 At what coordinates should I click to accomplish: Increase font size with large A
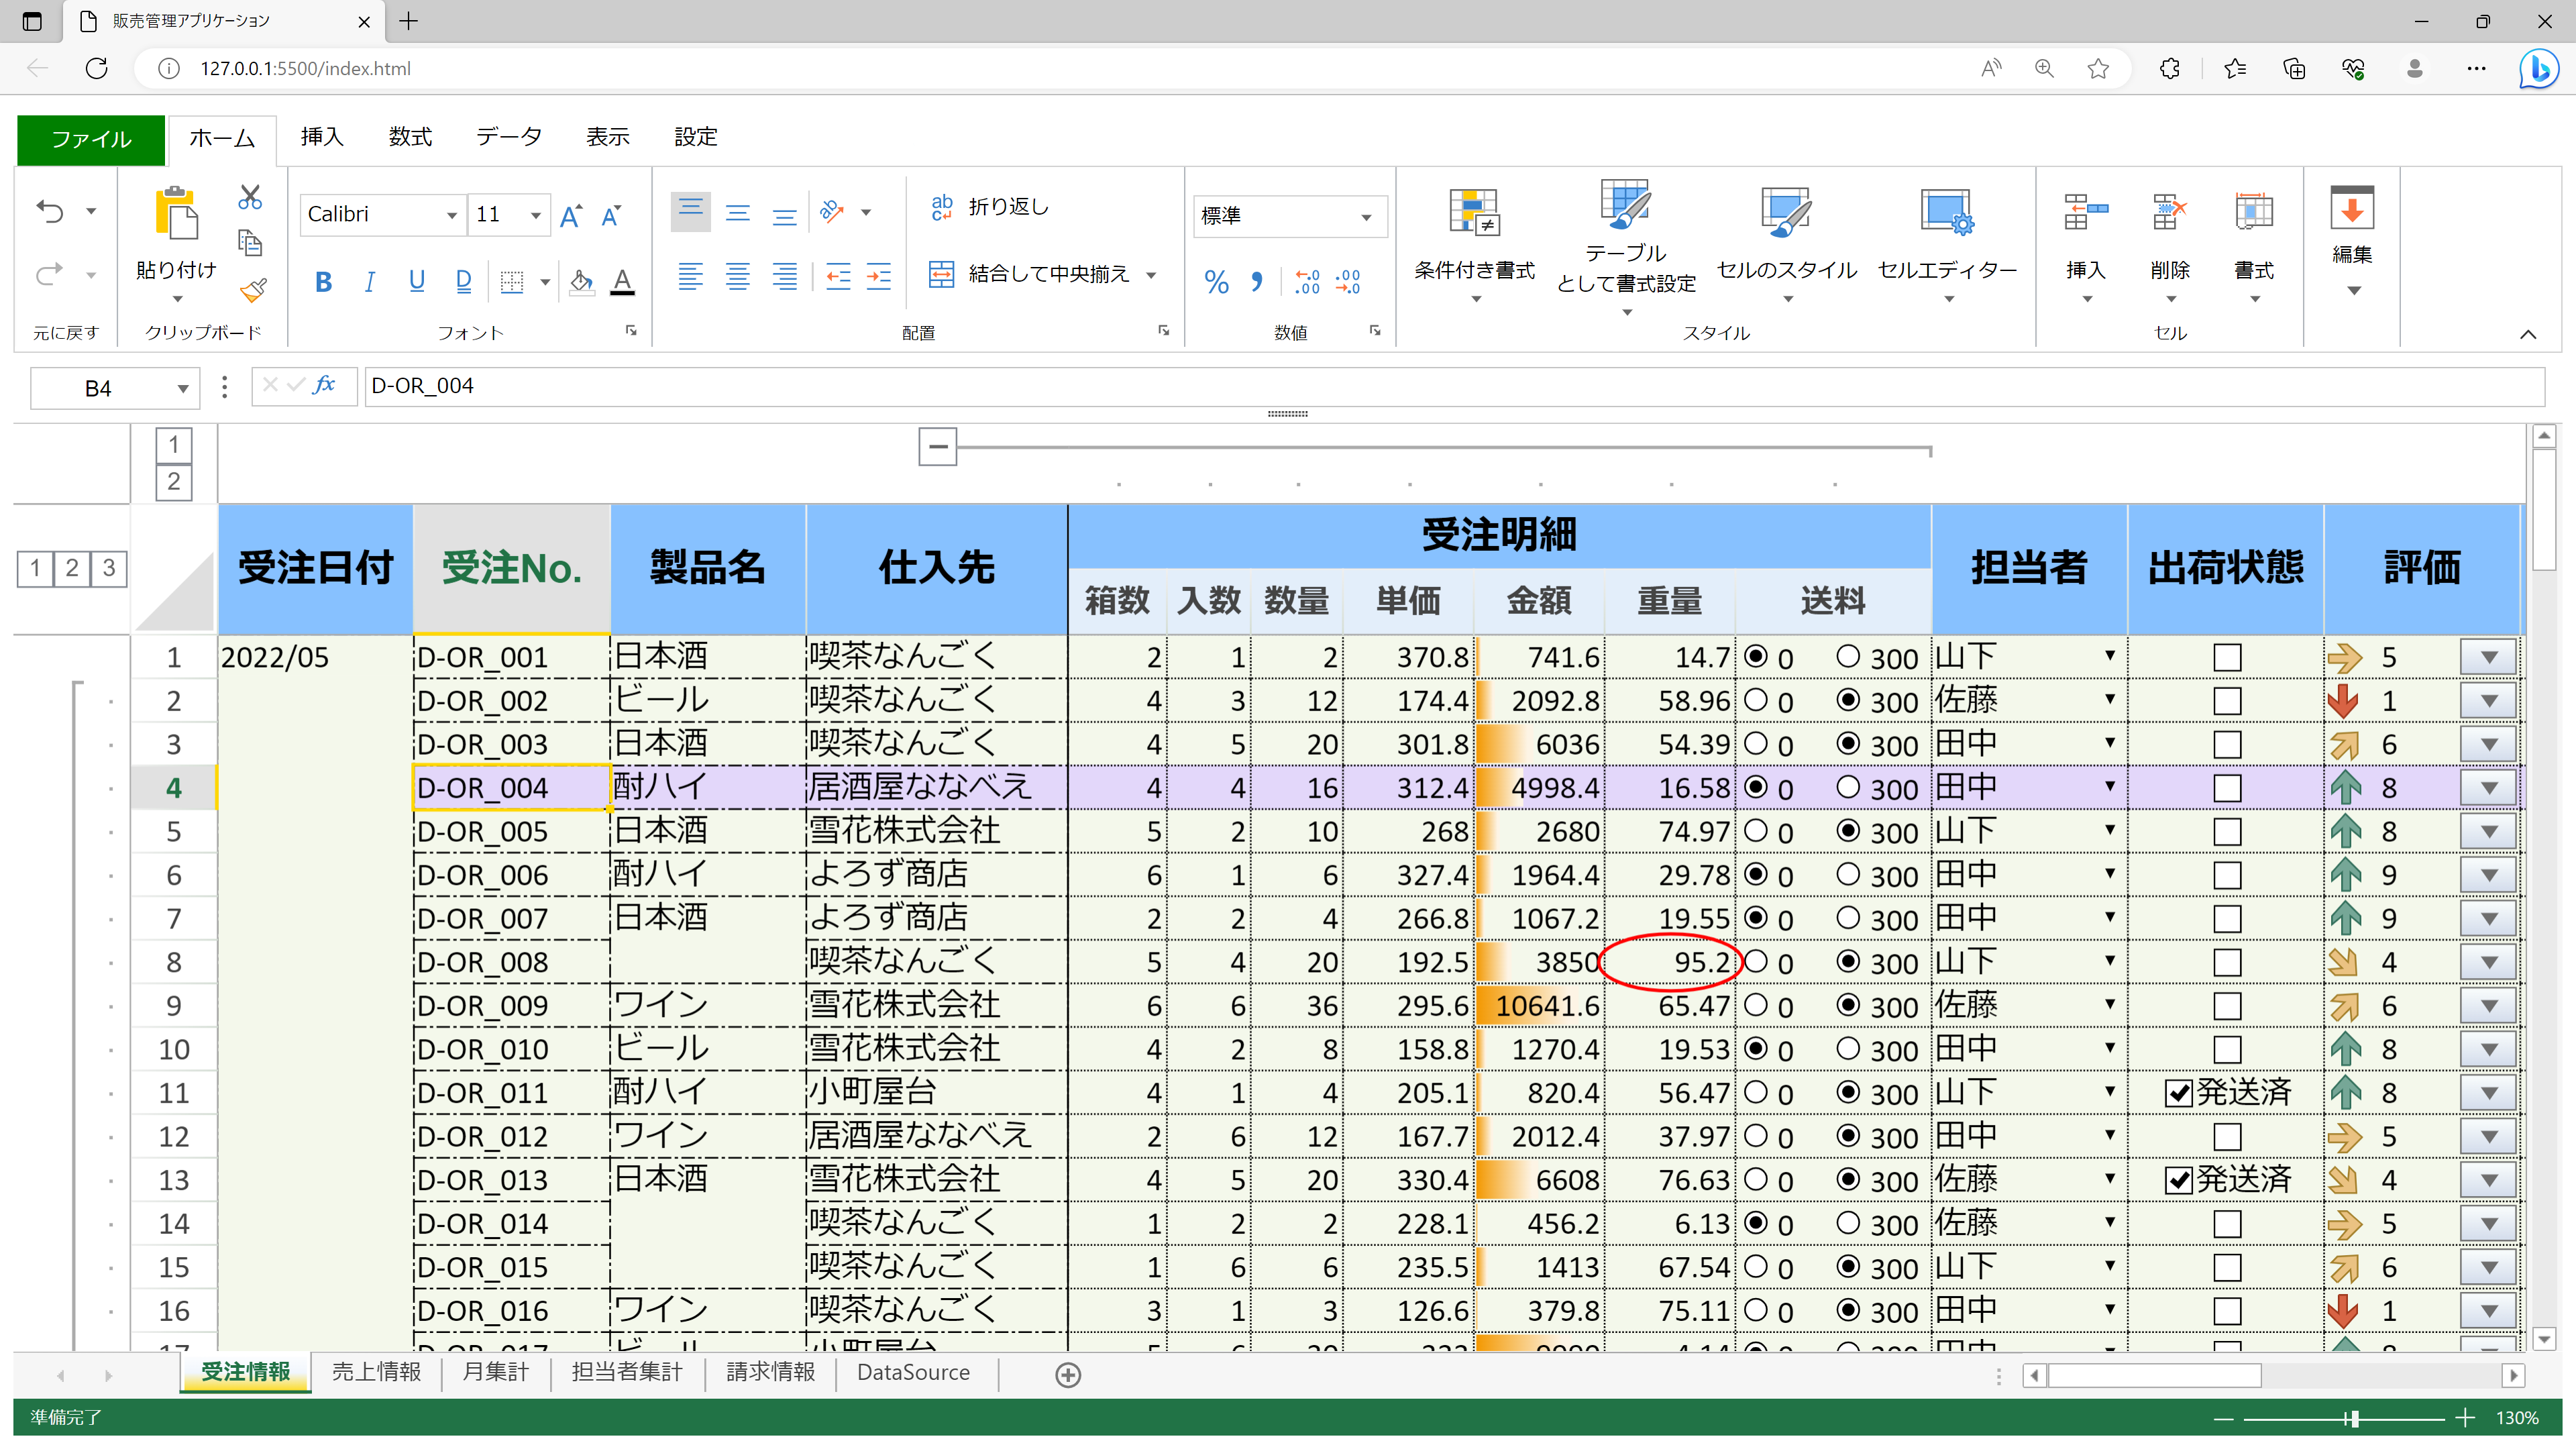click(571, 215)
